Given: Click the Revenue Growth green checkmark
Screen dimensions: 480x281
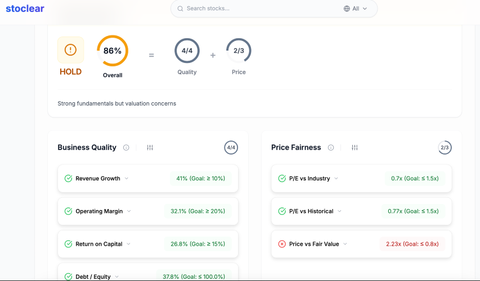Looking at the screenshot, I should pos(68,179).
